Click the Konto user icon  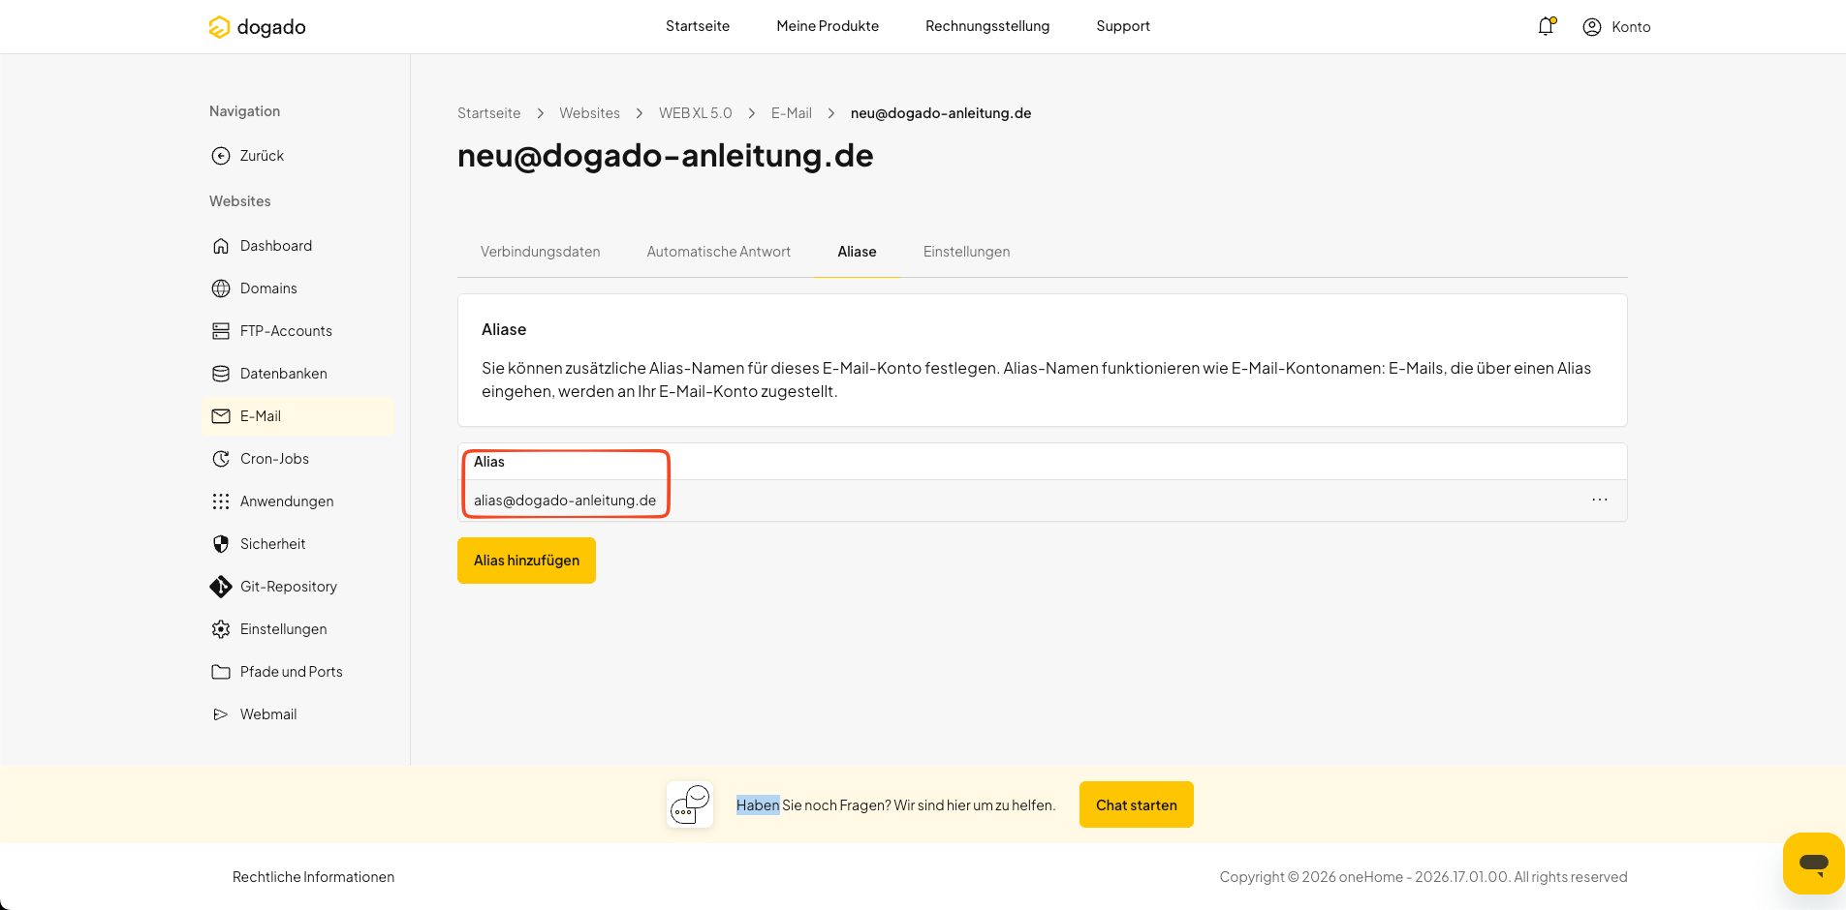click(1591, 27)
